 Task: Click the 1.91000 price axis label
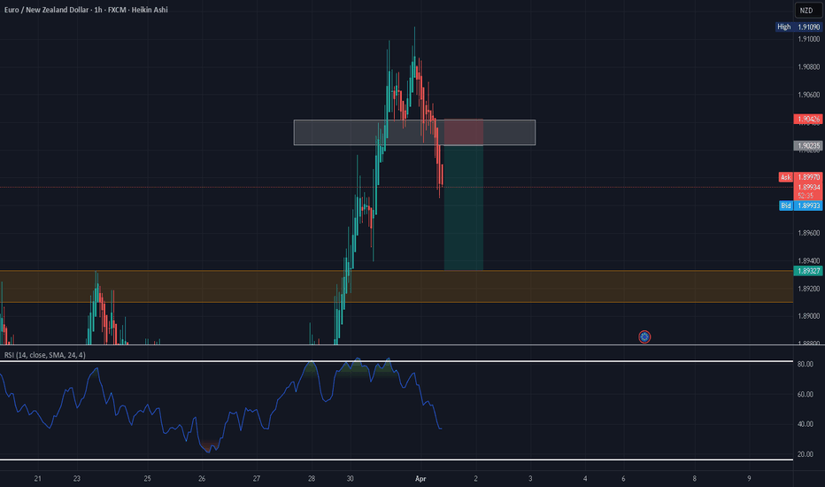(x=809, y=39)
